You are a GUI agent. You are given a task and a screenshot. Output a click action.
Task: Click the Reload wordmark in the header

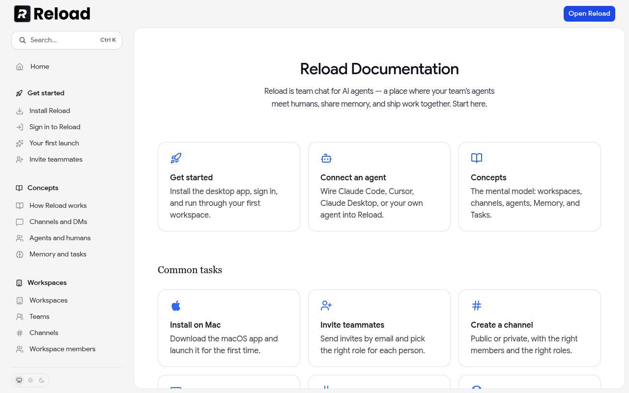[62, 14]
